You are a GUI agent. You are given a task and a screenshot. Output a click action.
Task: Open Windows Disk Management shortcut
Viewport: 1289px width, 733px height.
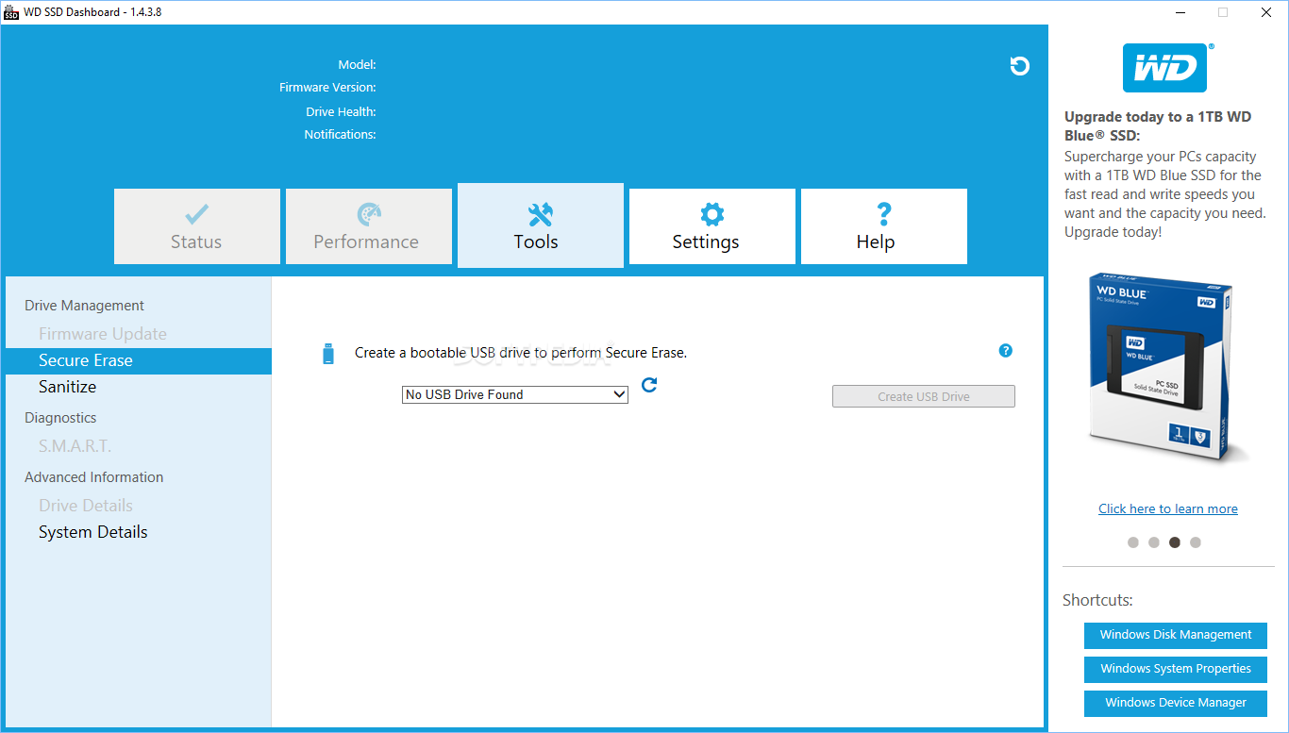[x=1176, y=635]
